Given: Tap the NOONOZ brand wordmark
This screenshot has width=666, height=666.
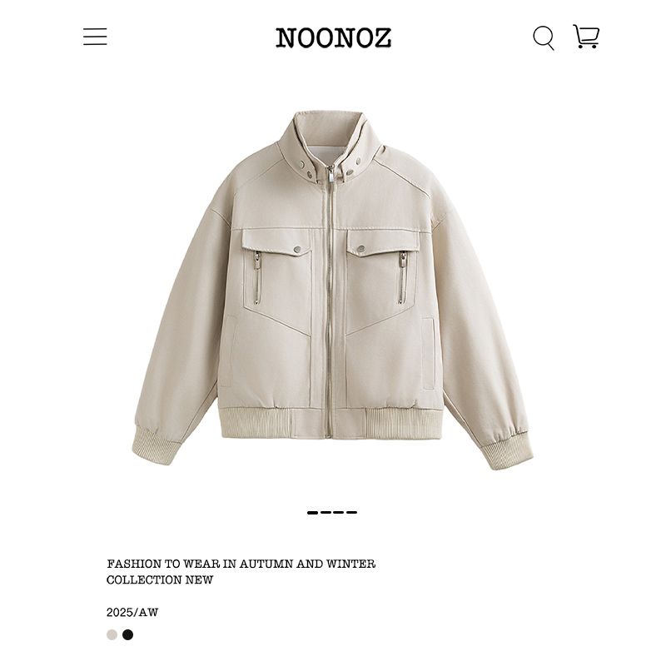Looking at the screenshot, I should pos(334,37).
